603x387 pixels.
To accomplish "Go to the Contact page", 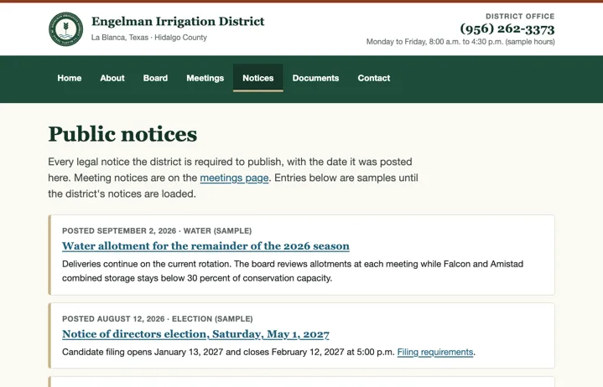I will (374, 78).
